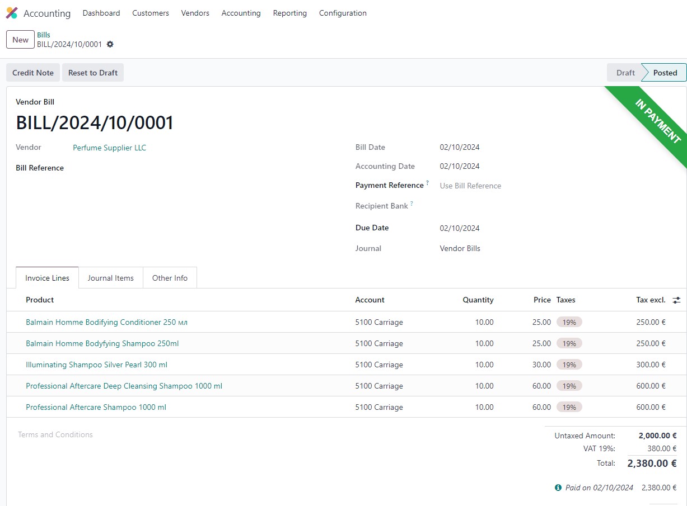Click the info icon beside Paid on 02/10/2024
This screenshot has height=506, width=687.
pyautogui.click(x=558, y=488)
